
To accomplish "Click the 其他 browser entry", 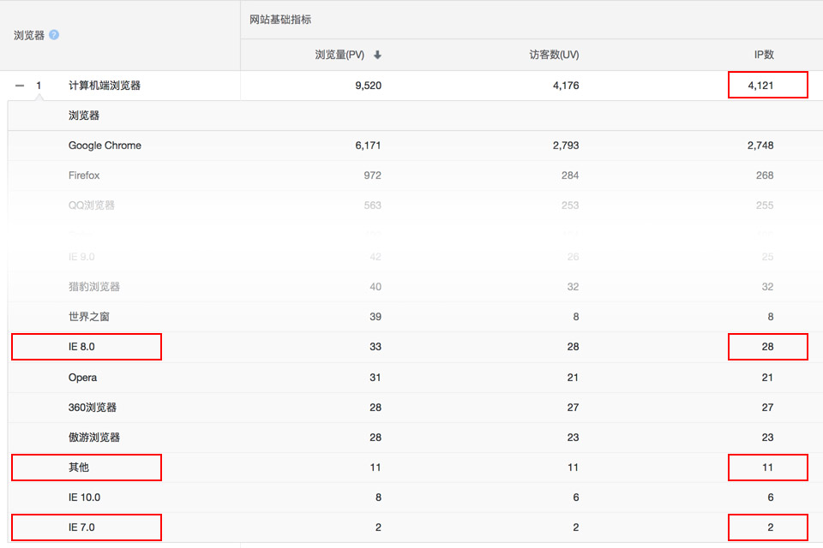I will click(79, 468).
